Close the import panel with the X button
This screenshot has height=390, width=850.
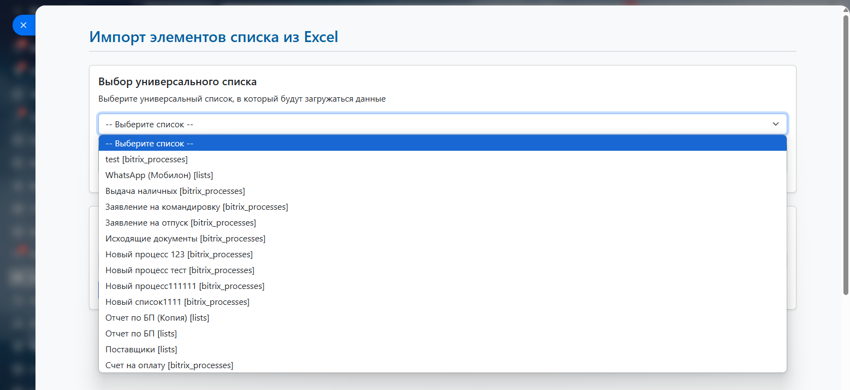click(23, 25)
